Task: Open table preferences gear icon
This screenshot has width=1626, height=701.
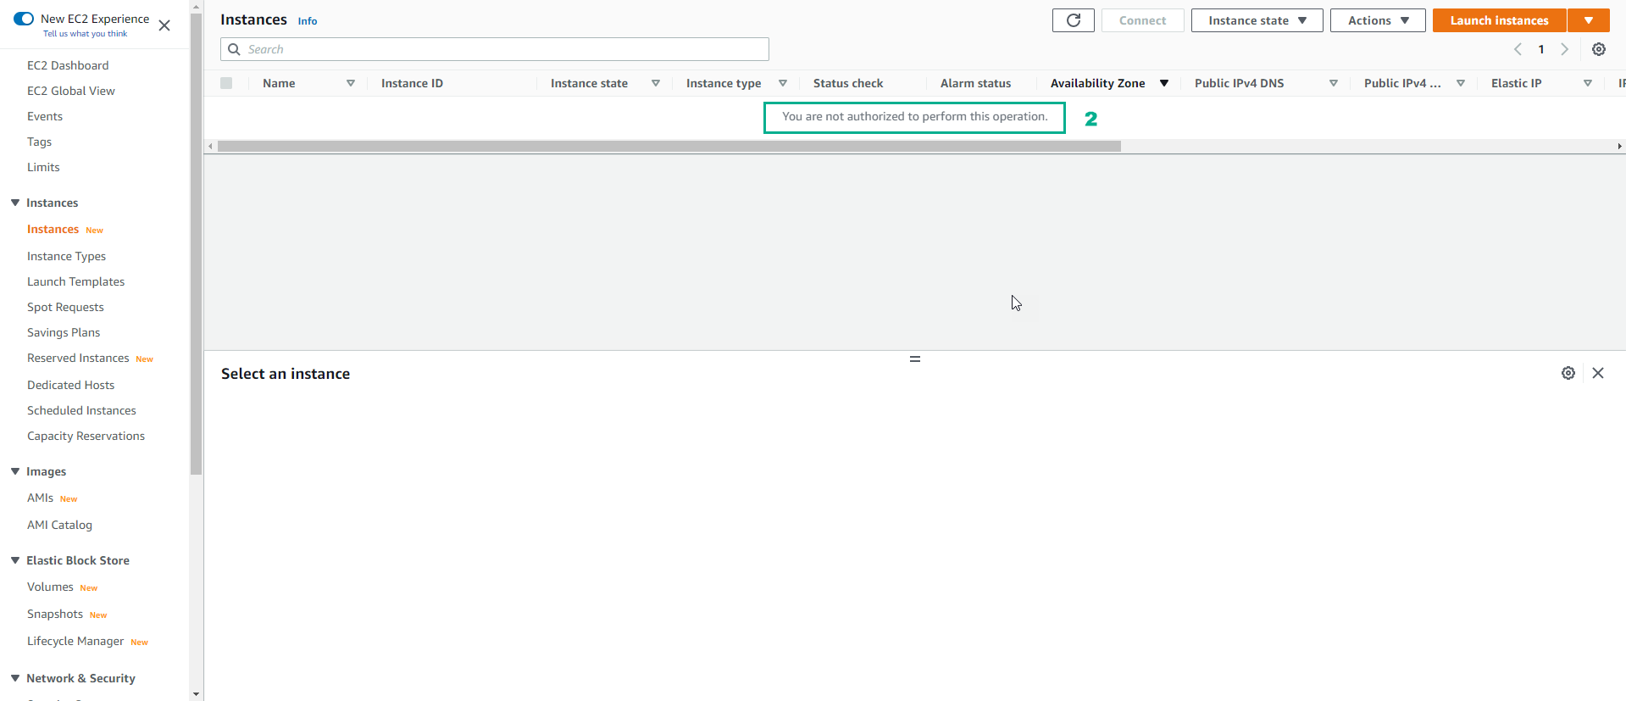Action: pyautogui.click(x=1599, y=49)
